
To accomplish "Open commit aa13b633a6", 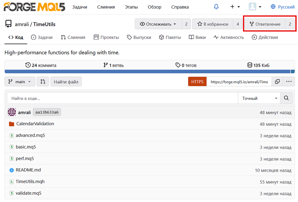I will [47, 112].
